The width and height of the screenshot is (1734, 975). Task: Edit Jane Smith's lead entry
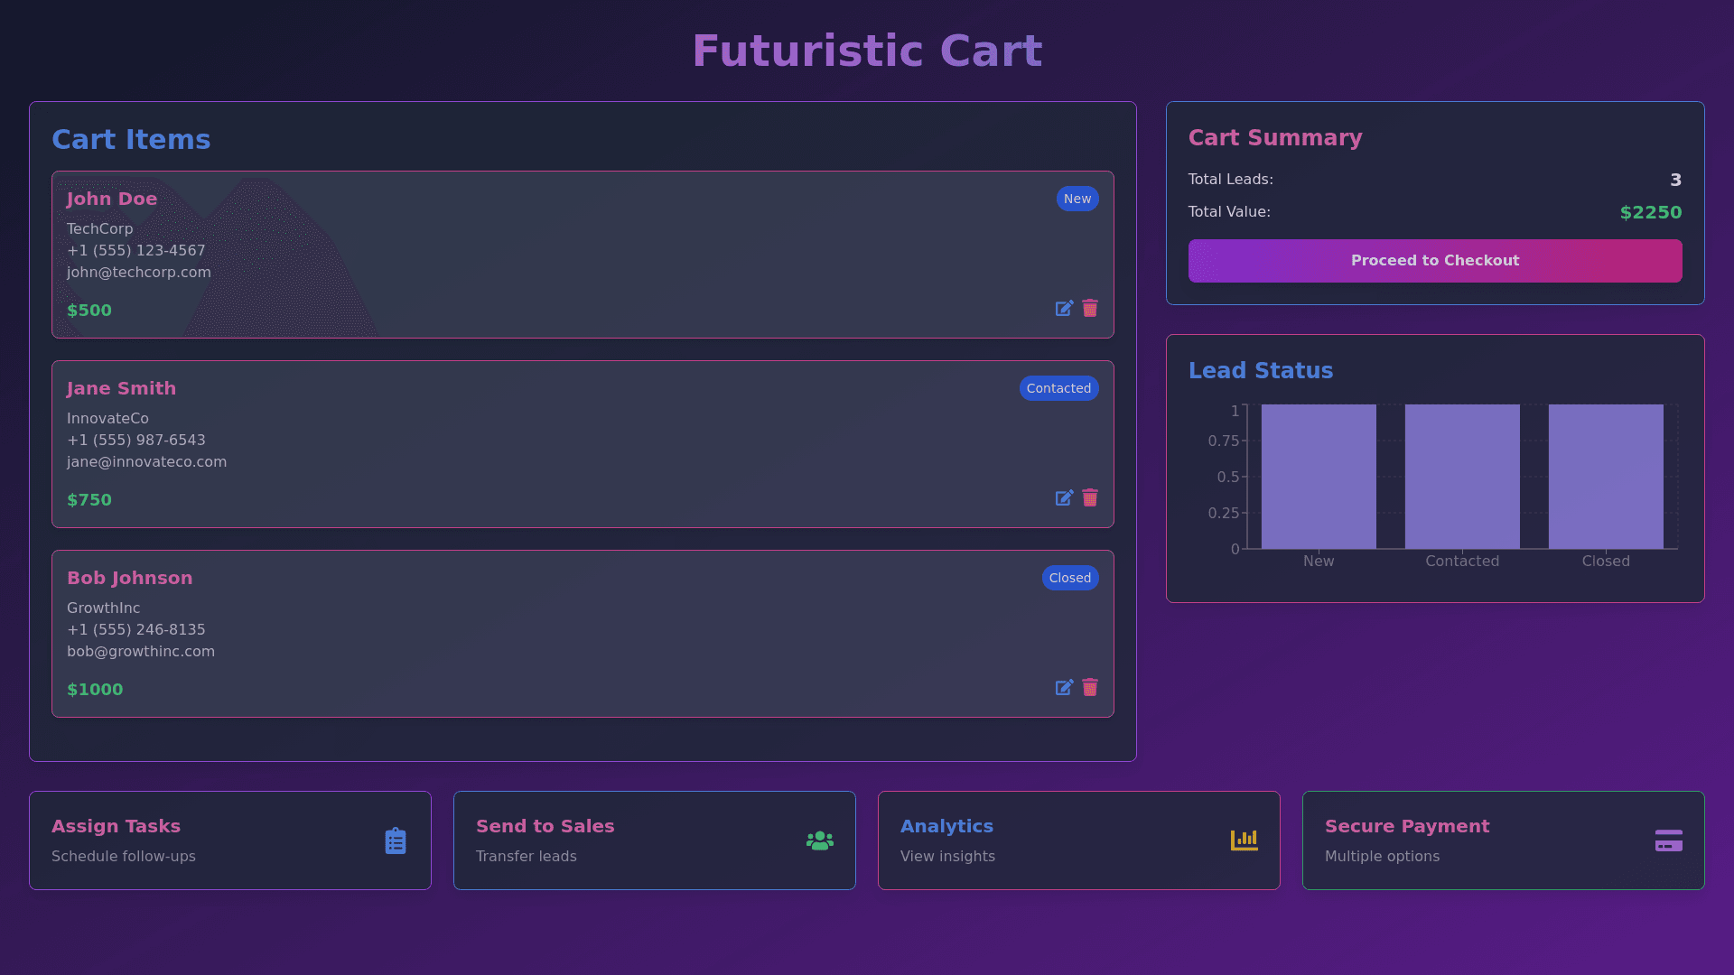click(x=1064, y=498)
